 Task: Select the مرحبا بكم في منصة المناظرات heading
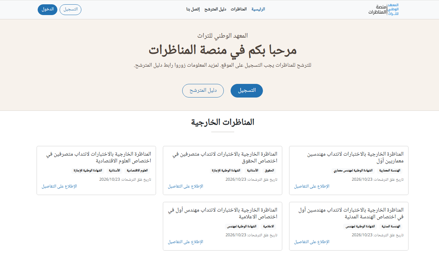(x=223, y=50)
